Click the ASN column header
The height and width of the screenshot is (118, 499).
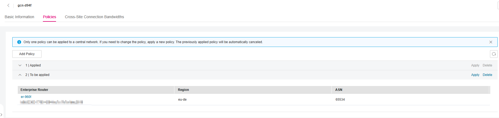(339, 90)
